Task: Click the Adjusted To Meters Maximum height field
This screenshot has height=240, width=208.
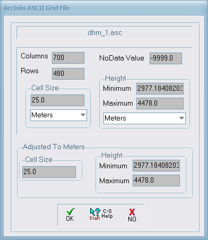Action: (156, 181)
